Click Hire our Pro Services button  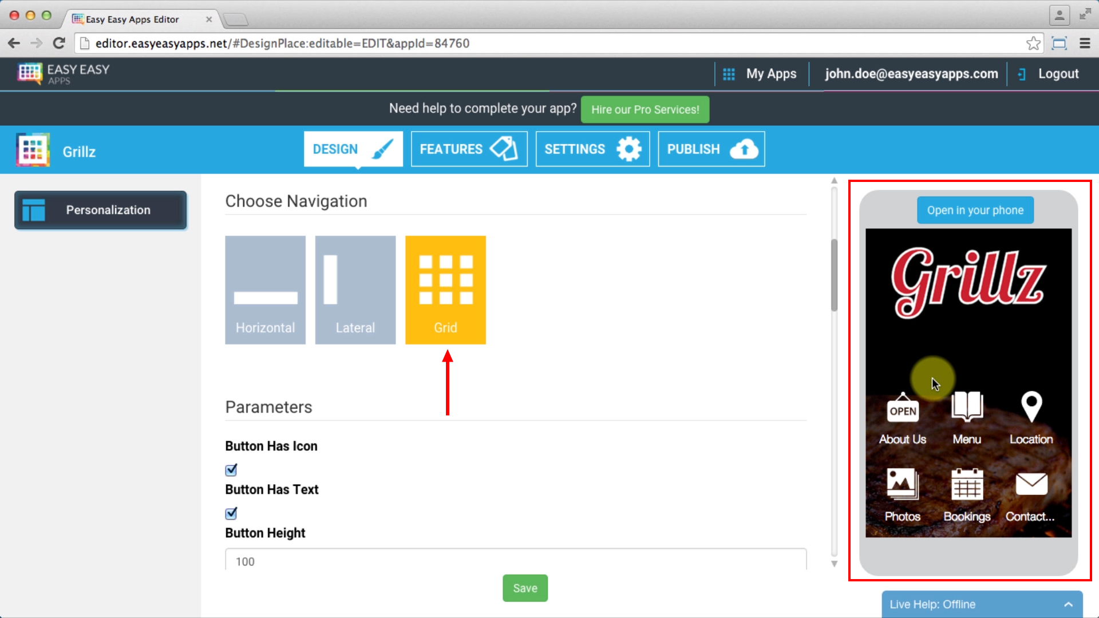[645, 109]
